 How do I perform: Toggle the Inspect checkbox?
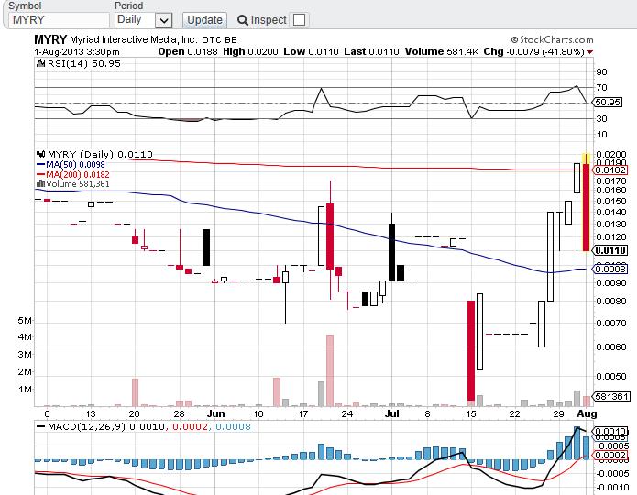tap(299, 20)
